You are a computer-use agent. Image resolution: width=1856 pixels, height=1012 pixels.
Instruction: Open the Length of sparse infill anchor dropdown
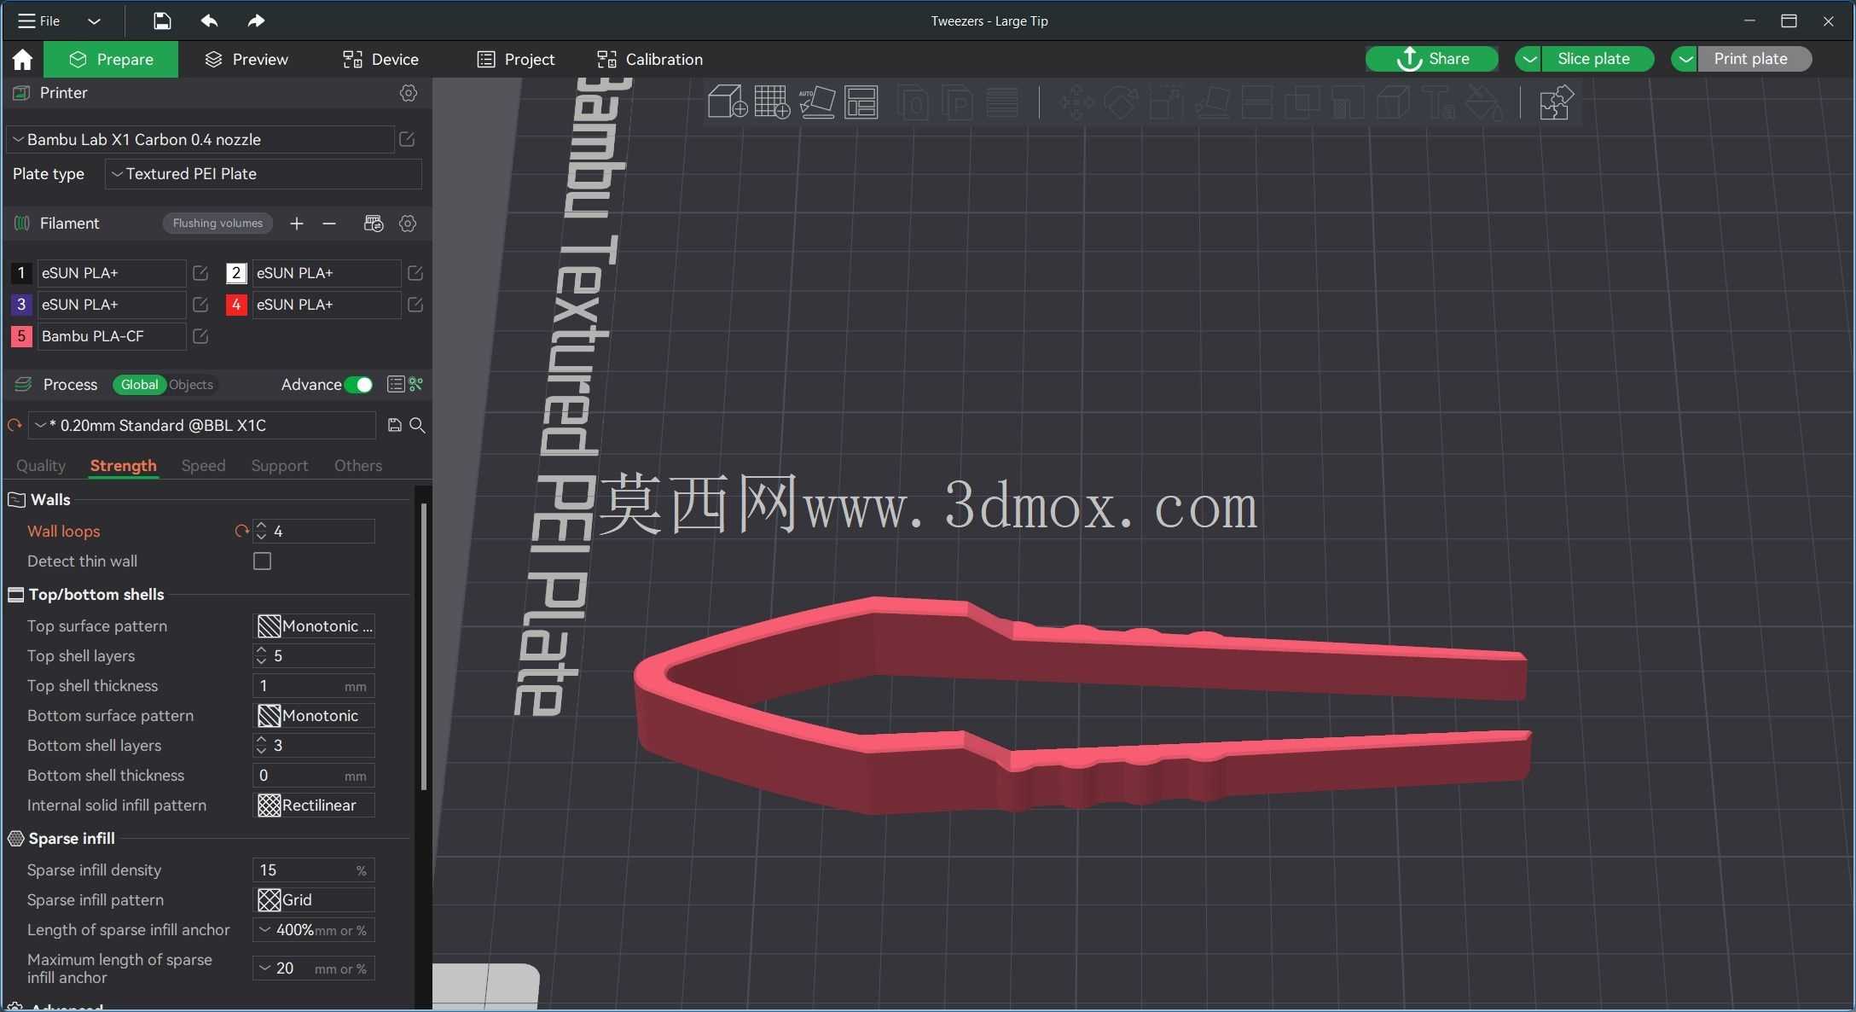(315, 930)
